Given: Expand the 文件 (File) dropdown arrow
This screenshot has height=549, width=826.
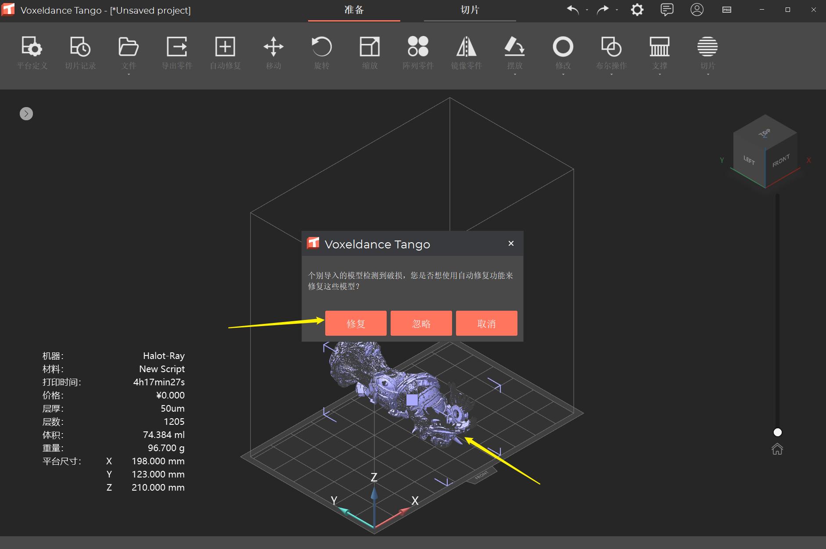Looking at the screenshot, I should (128, 75).
